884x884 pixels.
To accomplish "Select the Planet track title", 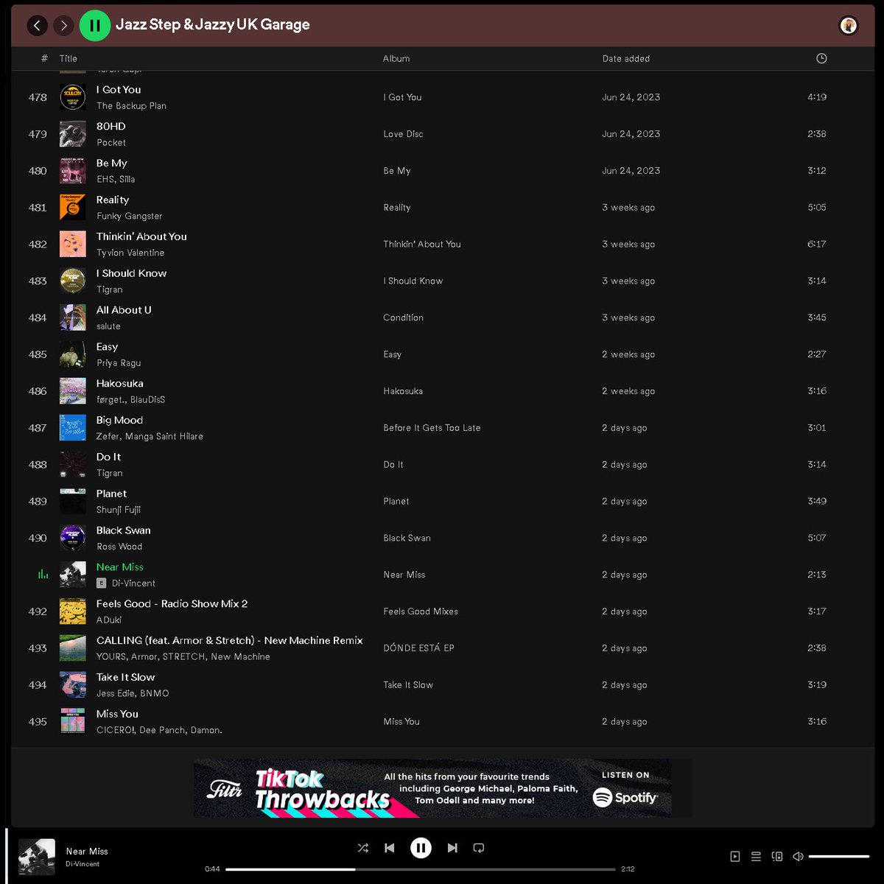I will pos(111,494).
